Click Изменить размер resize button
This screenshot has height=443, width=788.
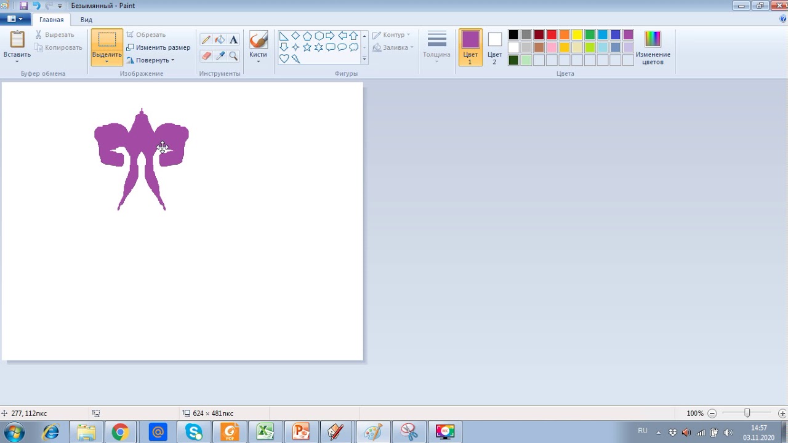158,47
